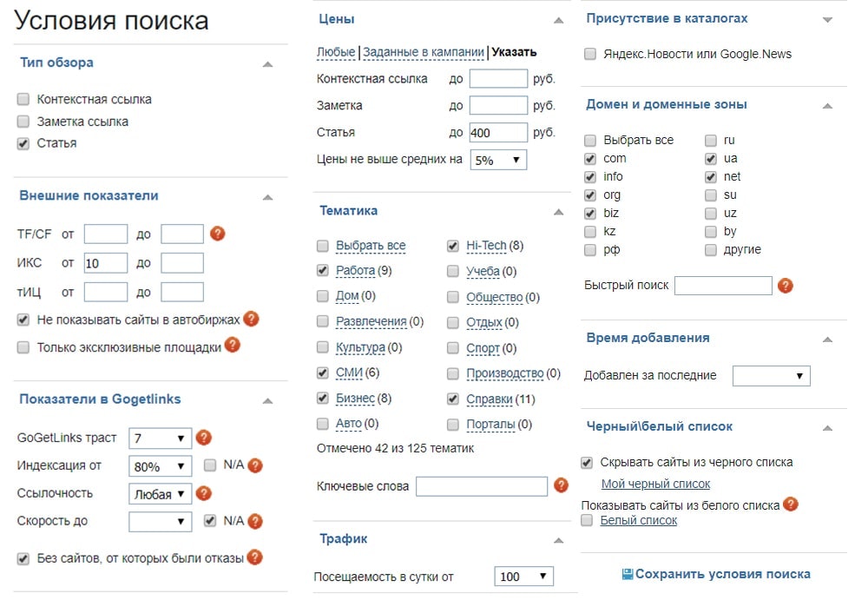
Task: Open help for 'Показывать сайты из белого списка'
Action: (x=789, y=504)
